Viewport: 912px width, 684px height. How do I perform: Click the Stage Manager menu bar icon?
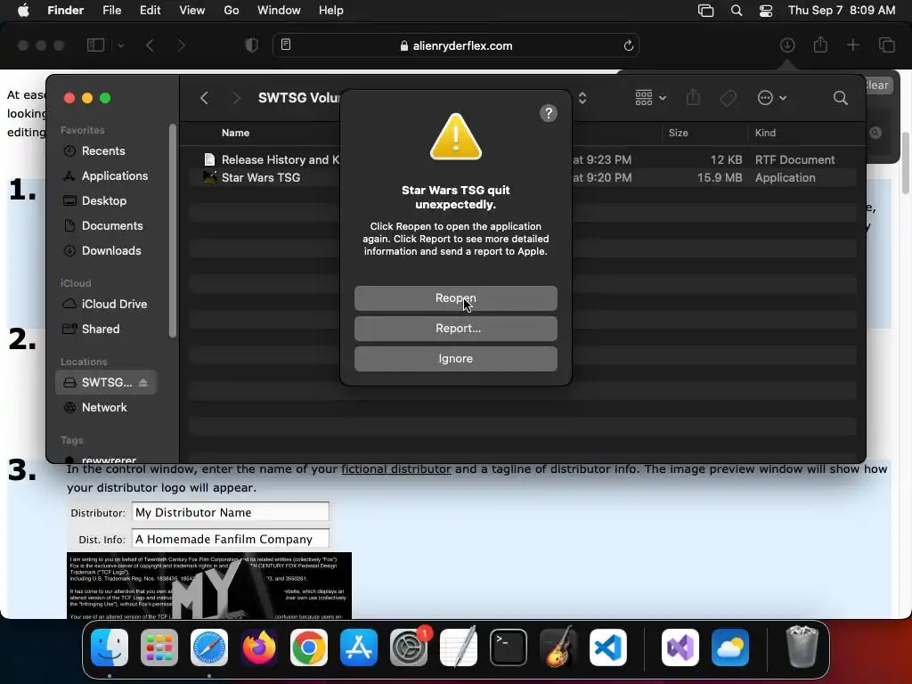(x=705, y=11)
